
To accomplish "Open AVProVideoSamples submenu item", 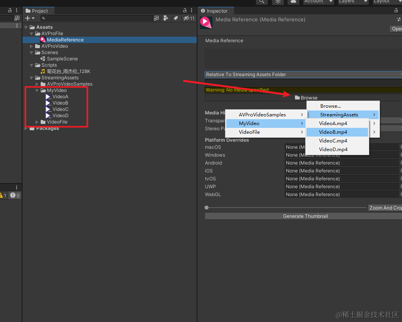I will (266, 115).
